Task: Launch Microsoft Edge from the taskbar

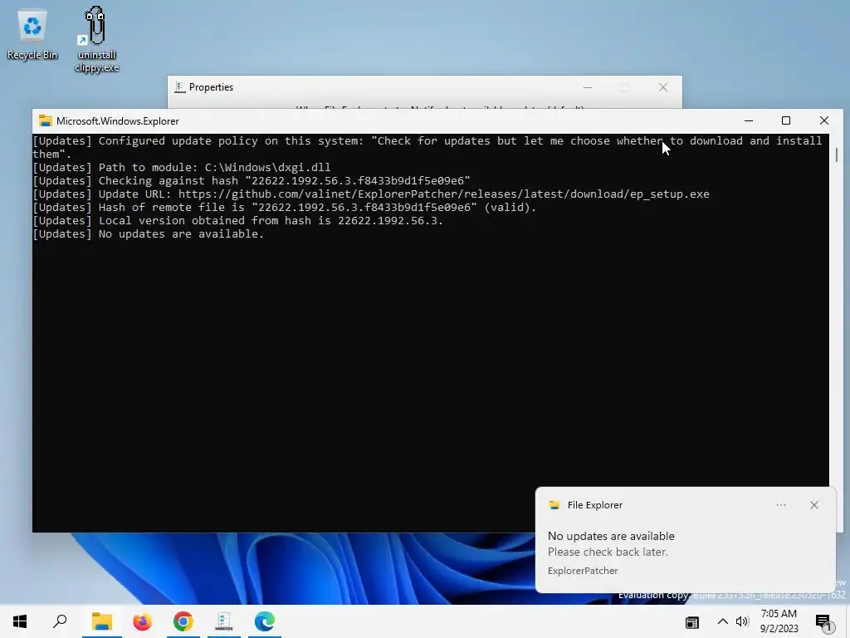Action: click(x=265, y=621)
